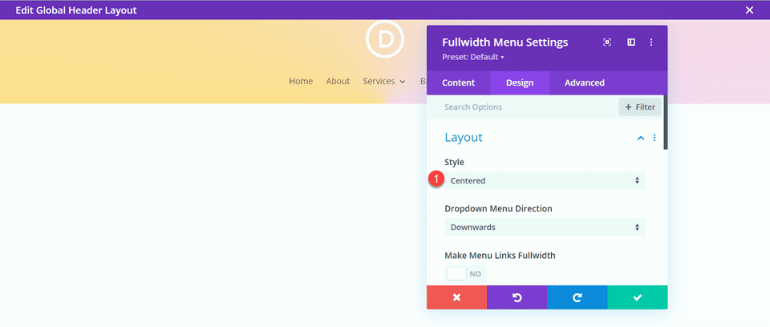Click the Fullwidth Menu Settings title

coord(505,42)
